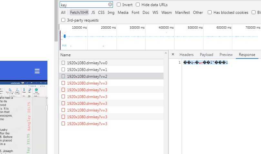Open the Payload tab
This screenshot has height=154, width=261.
click(x=206, y=55)
